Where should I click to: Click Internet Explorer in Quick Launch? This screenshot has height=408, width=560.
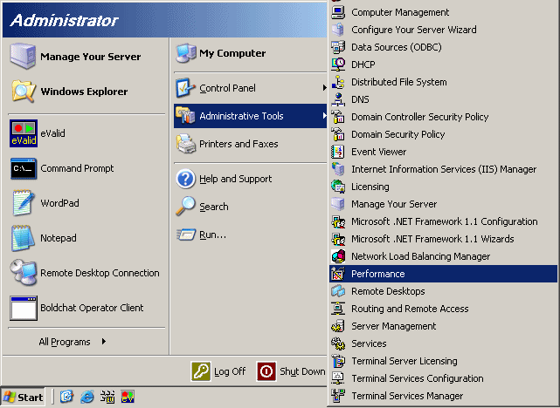pyautogui.click(x=87, y=397)
